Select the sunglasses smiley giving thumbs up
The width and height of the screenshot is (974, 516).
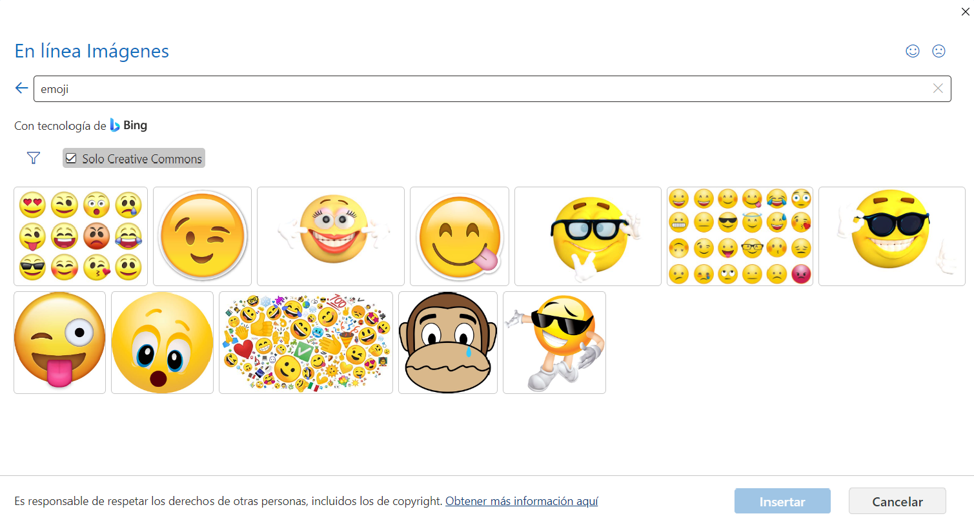(x=892, y=236)
